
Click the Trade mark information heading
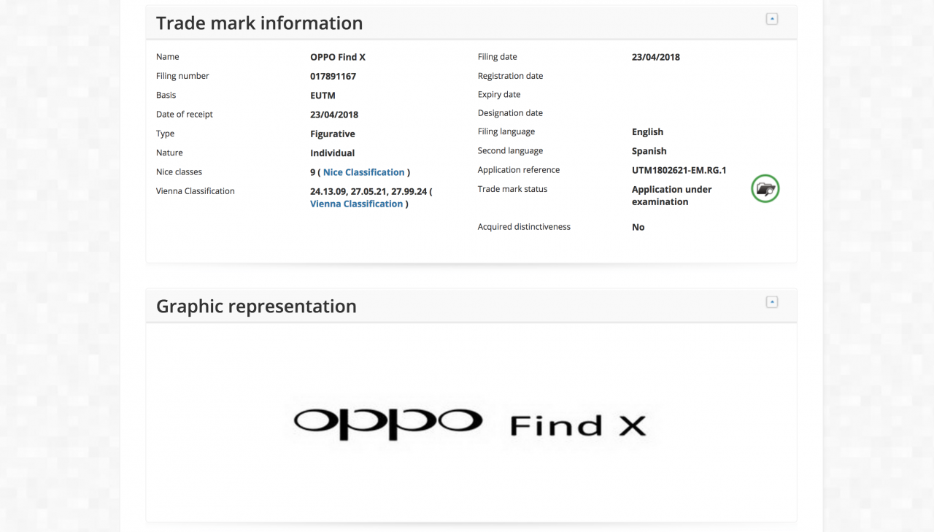260,23
